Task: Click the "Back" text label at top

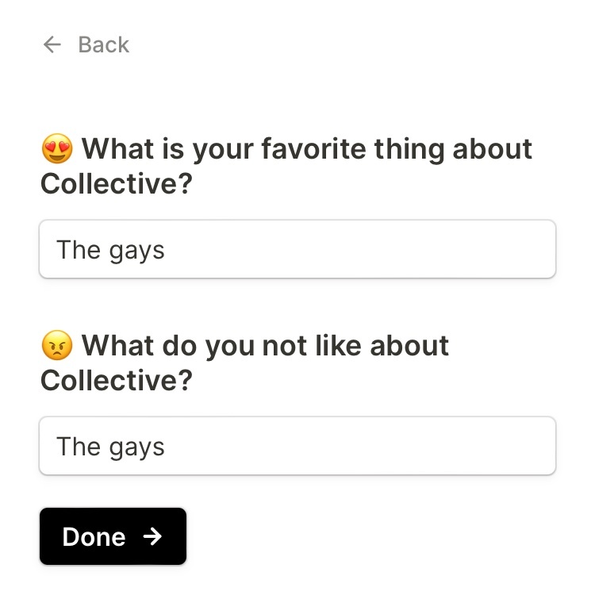Action: pos(104,44)
